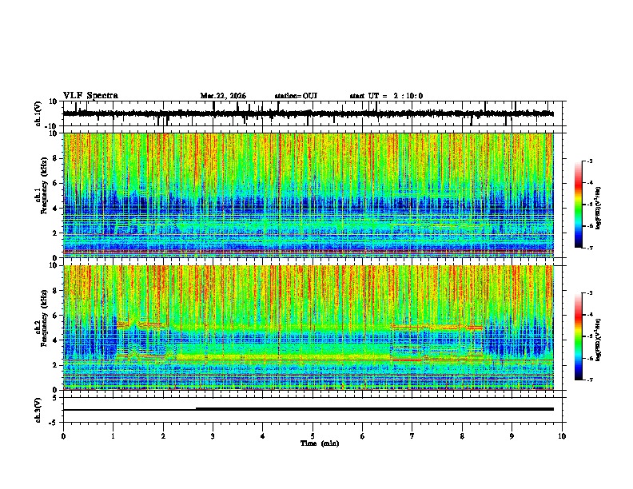This screenshot has width=633, height=489.
Task: Click the "ch.1(V)" axis label
Action: coord(38,113)
